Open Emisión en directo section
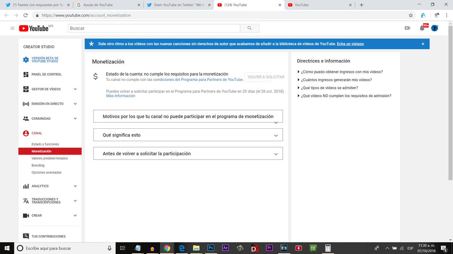 point(47,104)
